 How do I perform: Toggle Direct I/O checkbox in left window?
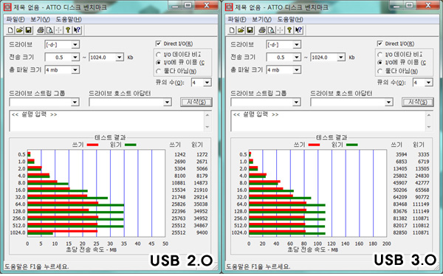[159, 44]
